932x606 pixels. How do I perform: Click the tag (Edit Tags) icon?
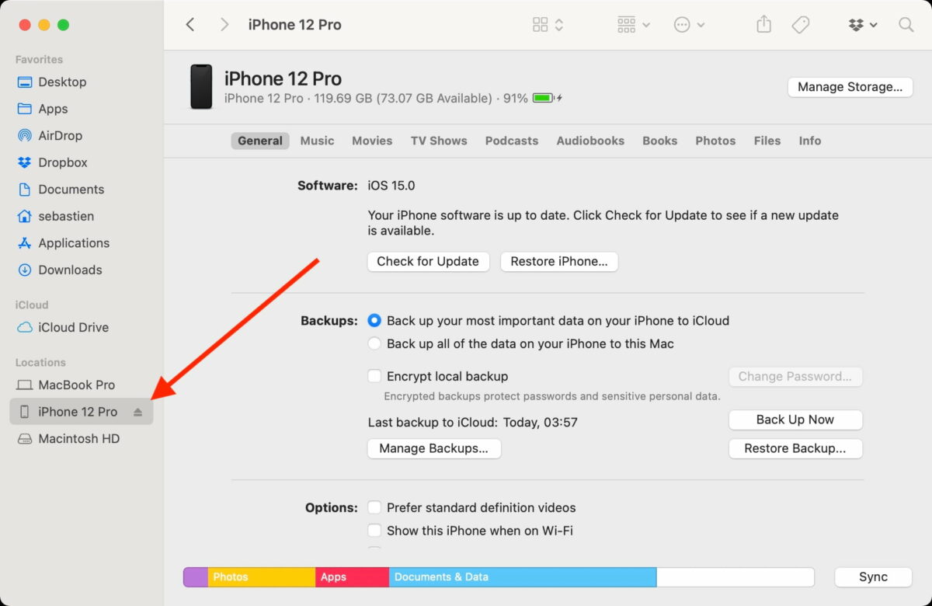[x=801, y=25]
